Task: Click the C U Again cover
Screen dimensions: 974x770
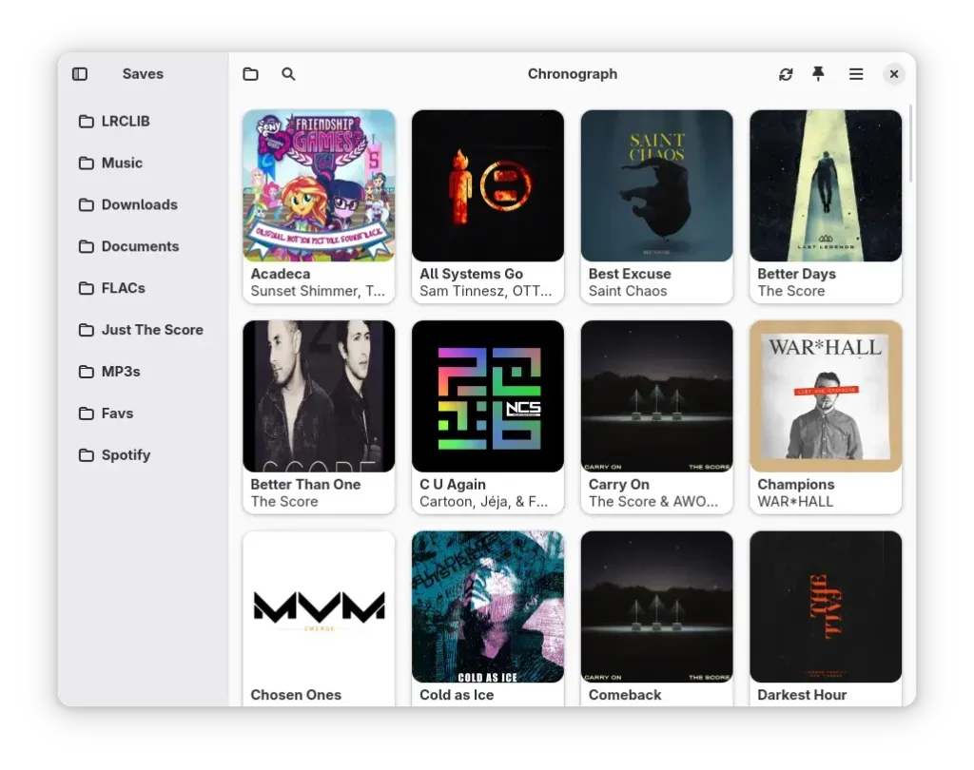Action: (488, 396)
